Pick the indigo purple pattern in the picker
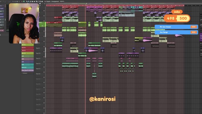The height and width of the screenshot is (114, 202). pos(27,62)
